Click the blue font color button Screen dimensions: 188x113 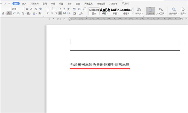click(34, 13)
